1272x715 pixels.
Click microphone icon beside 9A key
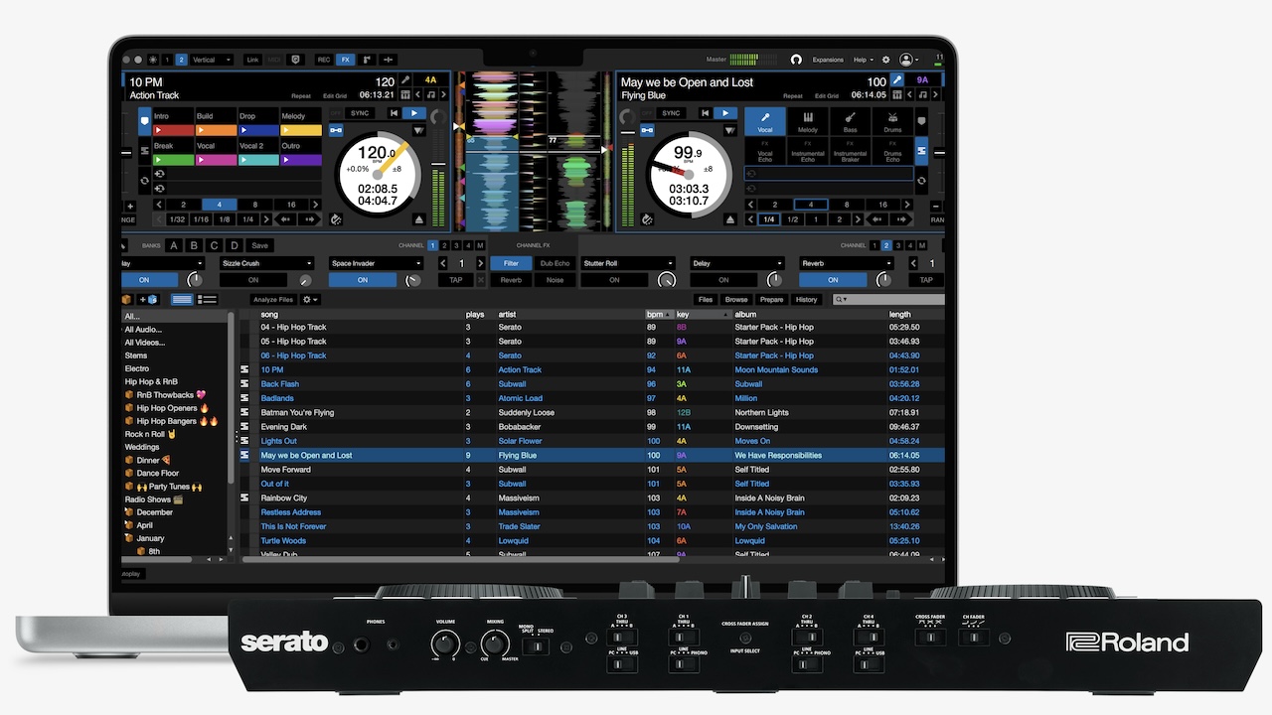[x=896, y=80]
